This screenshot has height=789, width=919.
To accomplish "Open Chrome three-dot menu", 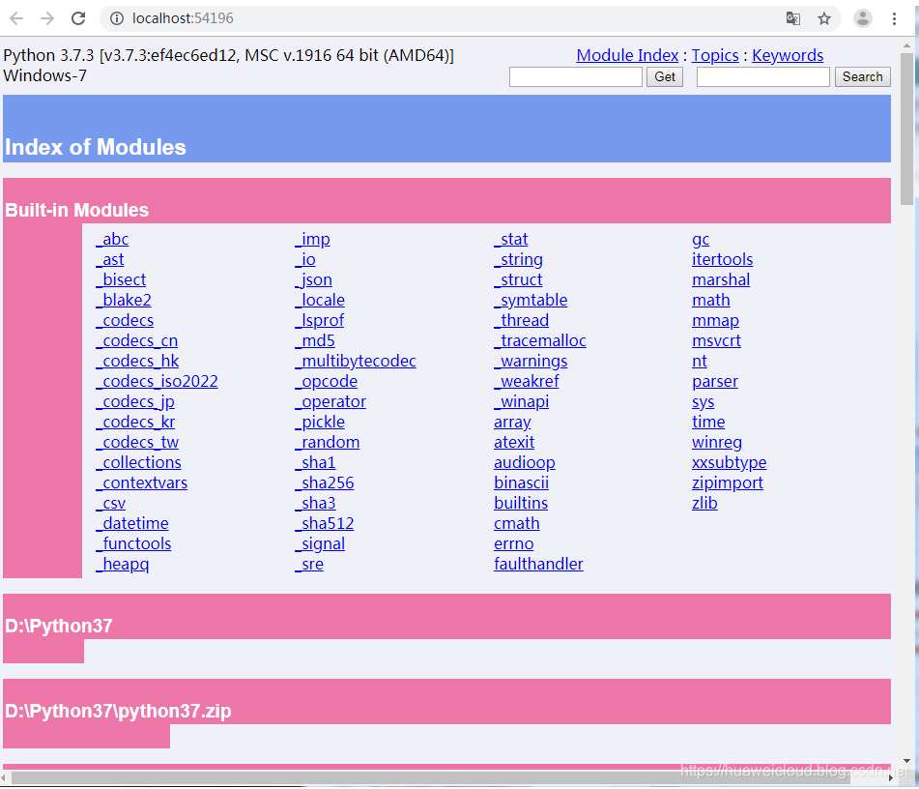I will point(894,18).
